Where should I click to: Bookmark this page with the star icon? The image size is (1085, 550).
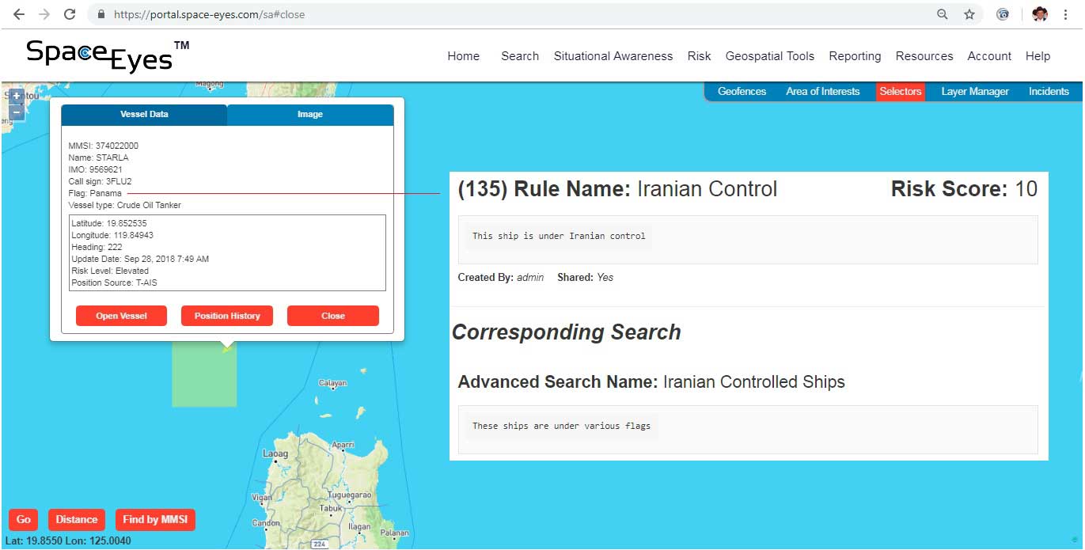969,14
